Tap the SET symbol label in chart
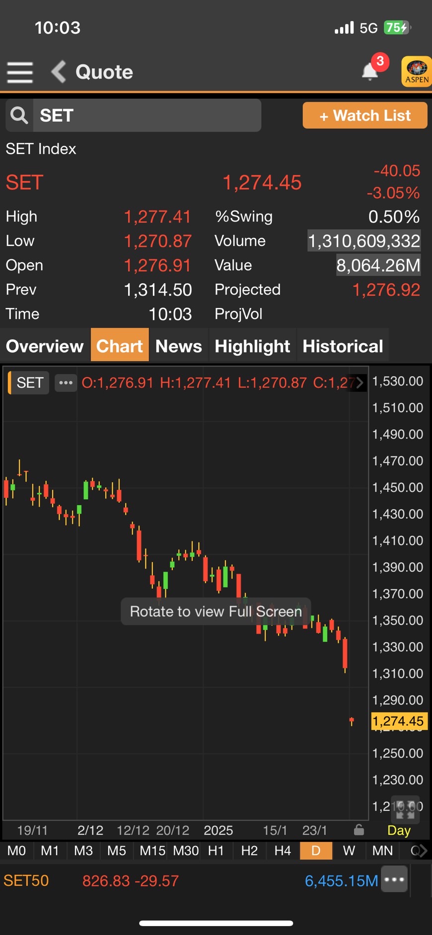 tap(29, 383)
